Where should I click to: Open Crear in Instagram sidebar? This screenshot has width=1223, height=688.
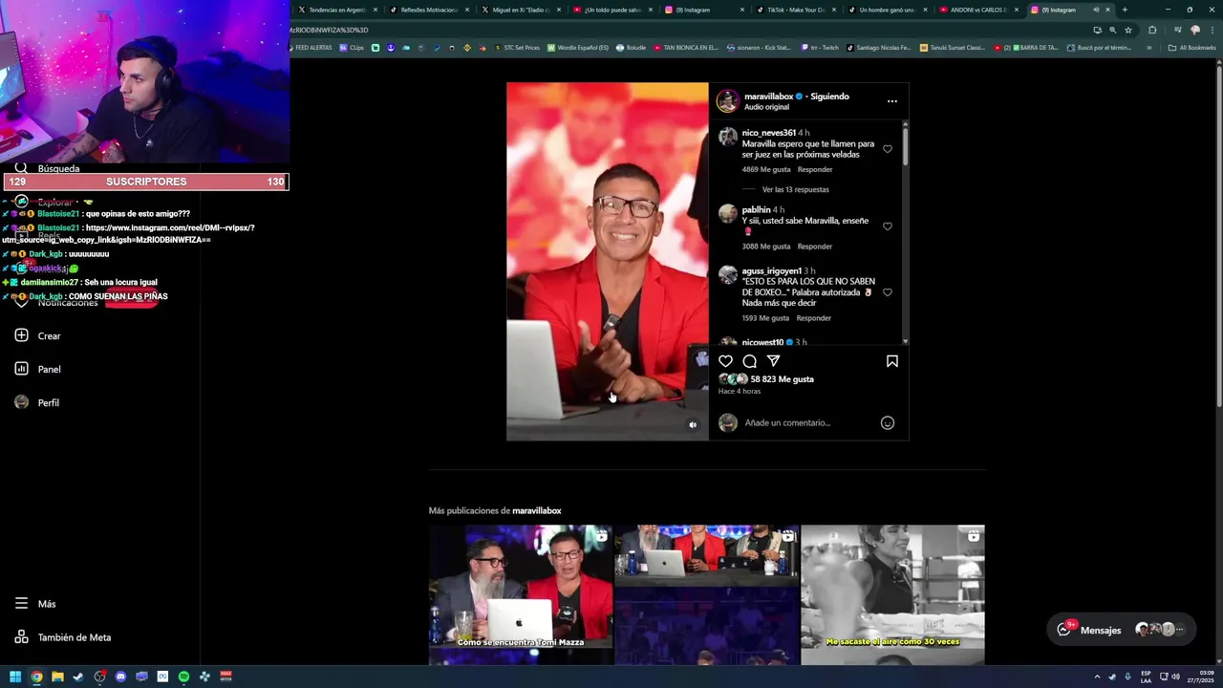38,335
